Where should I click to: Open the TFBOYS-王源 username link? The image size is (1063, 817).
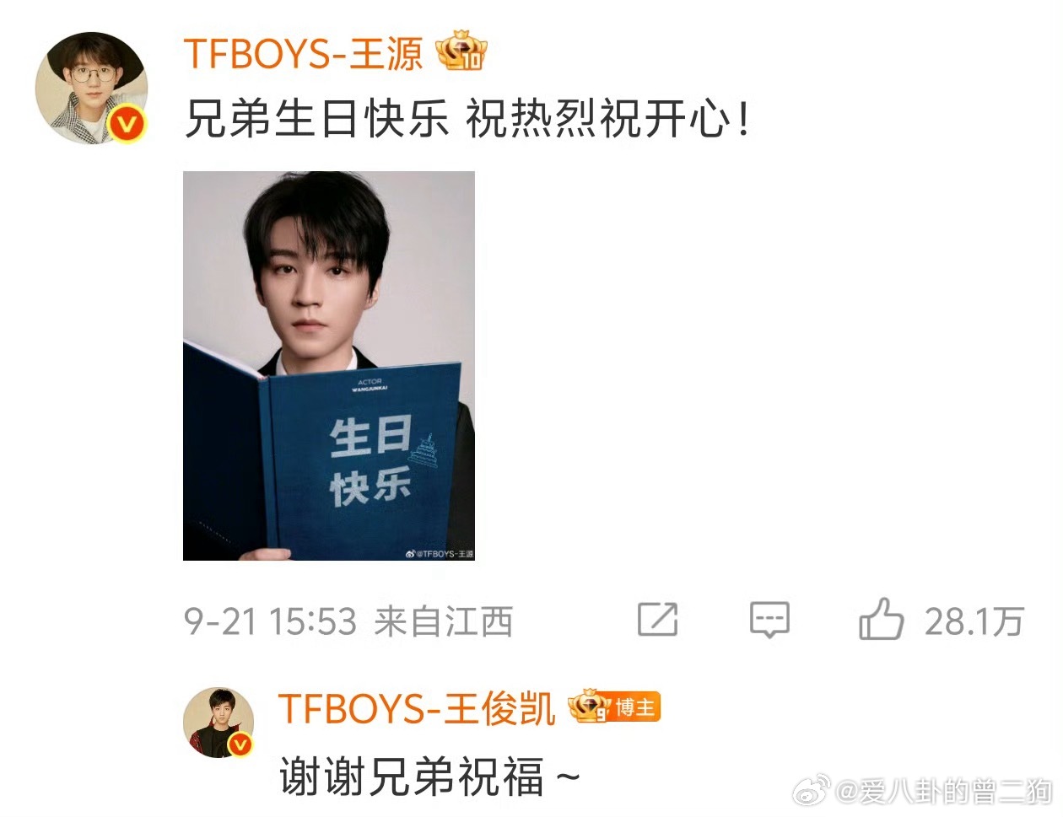click(303, 53)
